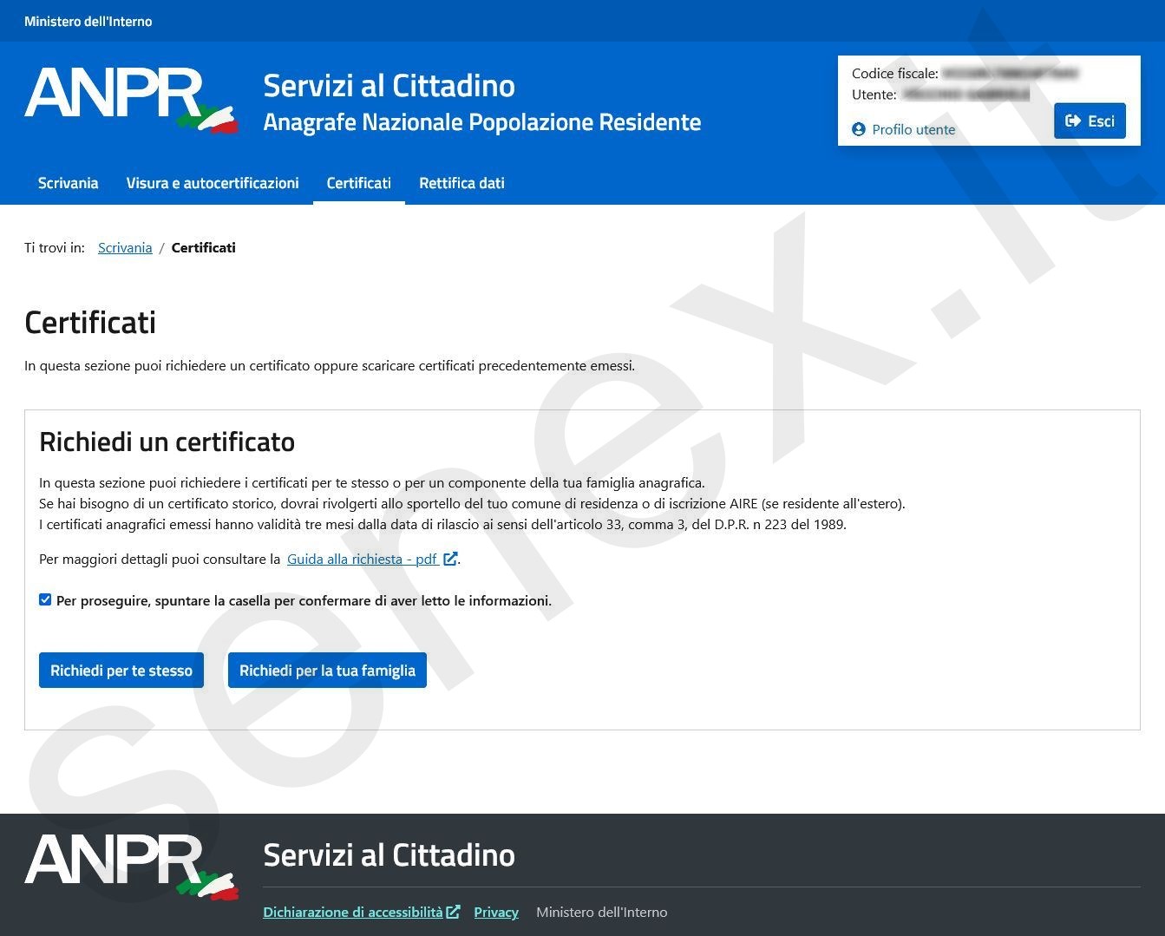Log out with the Esci button
Viewport: 1165px width, 936px height.
[1090, 121]
